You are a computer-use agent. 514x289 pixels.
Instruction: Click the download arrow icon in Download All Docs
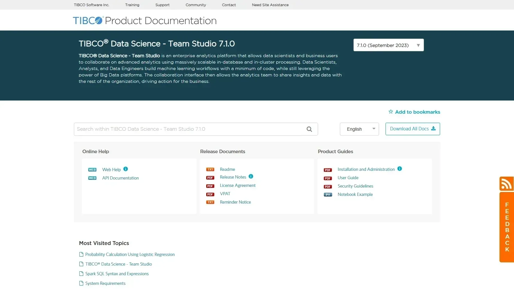pos(433,128)
